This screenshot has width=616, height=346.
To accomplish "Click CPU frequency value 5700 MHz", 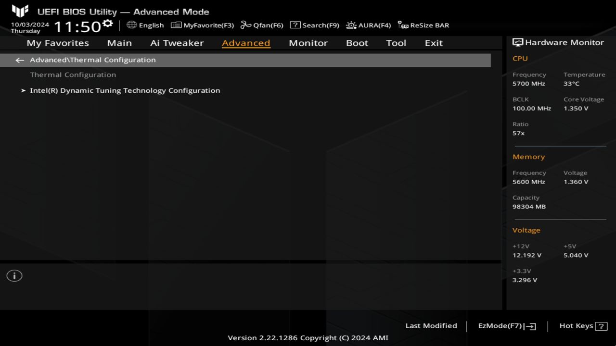I will coord(528,84).
